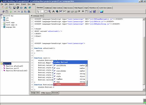
Task: Click autocomplete list scroll-up arrow
Action: click(x=86, y=65)
